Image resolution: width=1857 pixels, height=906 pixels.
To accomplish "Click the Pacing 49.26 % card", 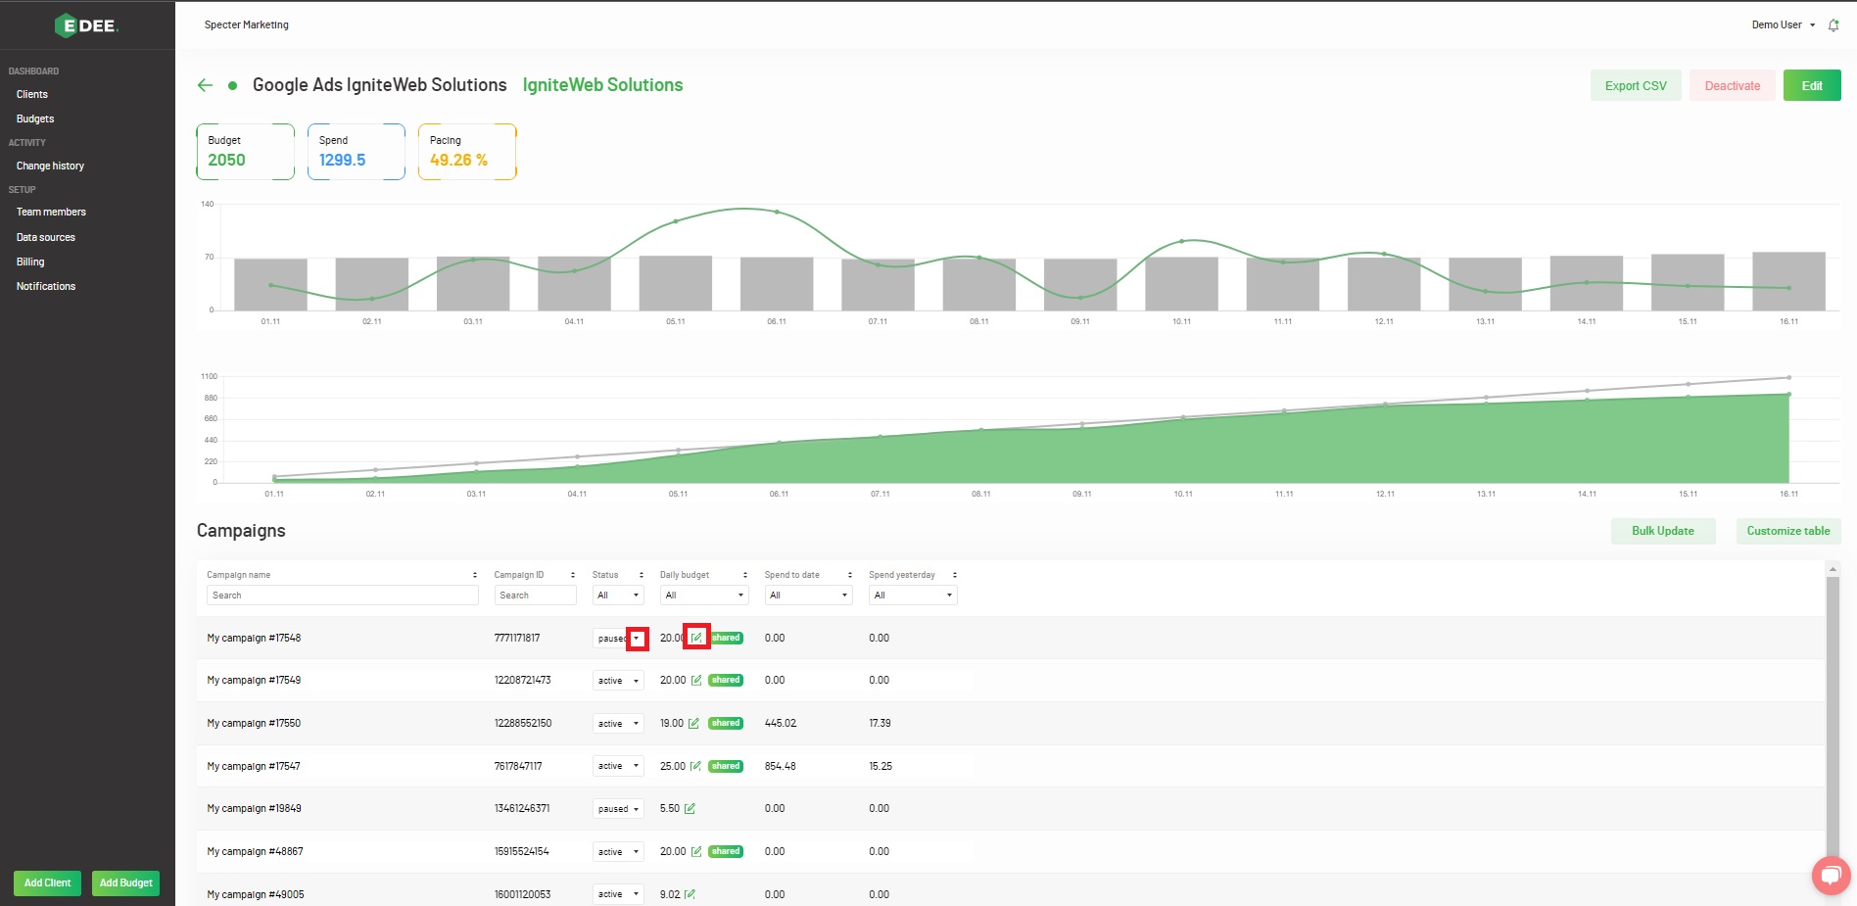I will point(467,152).
